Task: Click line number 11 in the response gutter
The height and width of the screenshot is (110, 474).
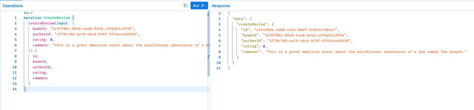Action: (x=218, y=68)
